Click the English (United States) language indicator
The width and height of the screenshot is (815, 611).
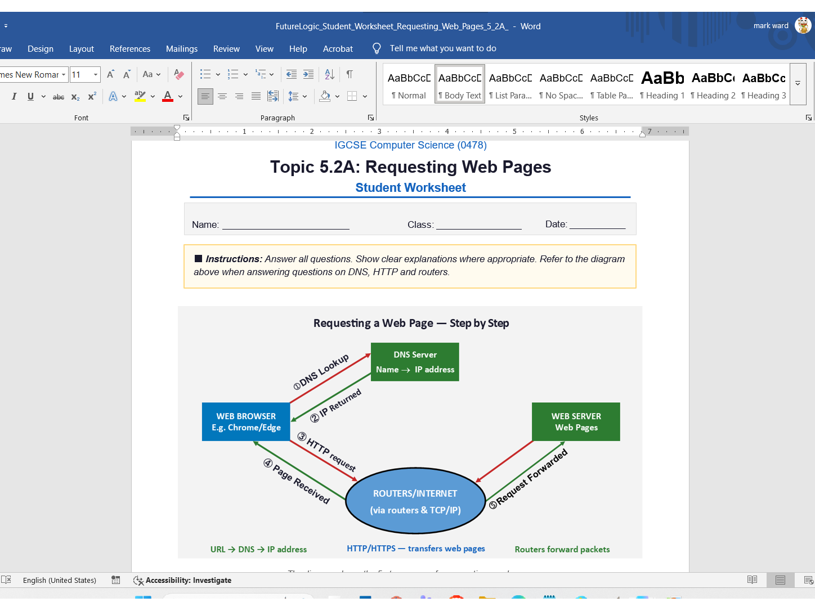(60, 580)
